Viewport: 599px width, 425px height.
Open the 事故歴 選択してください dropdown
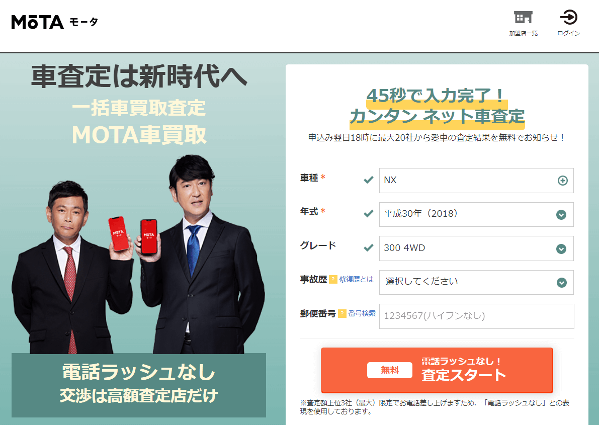(476, 283)
